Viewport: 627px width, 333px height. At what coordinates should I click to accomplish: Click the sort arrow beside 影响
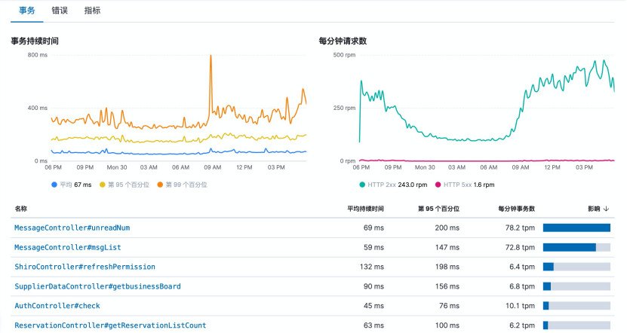coord(607,209)
